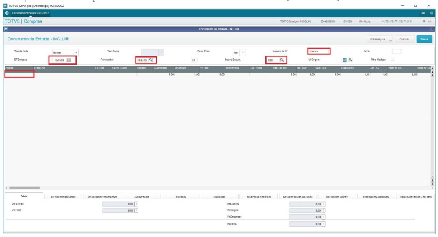438x237 pixels.
Task: Click the Serie input field
Action: (396, 51)
